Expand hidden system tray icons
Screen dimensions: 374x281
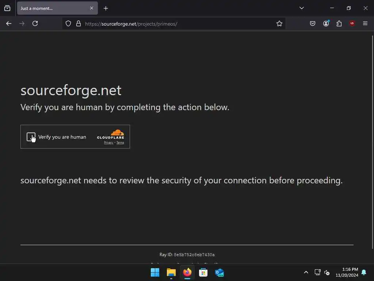click(x=306, y=272)
